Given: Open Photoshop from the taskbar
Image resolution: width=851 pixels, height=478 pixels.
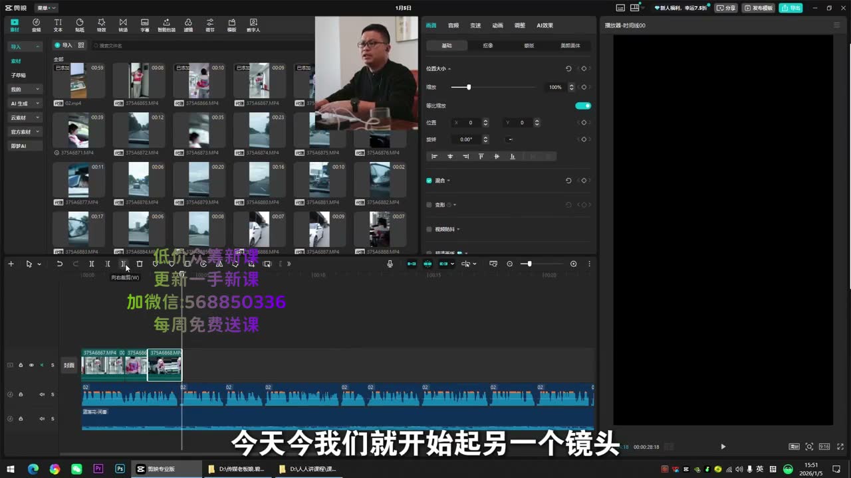Looking at the screenshot, I should (x=120, y=469).
